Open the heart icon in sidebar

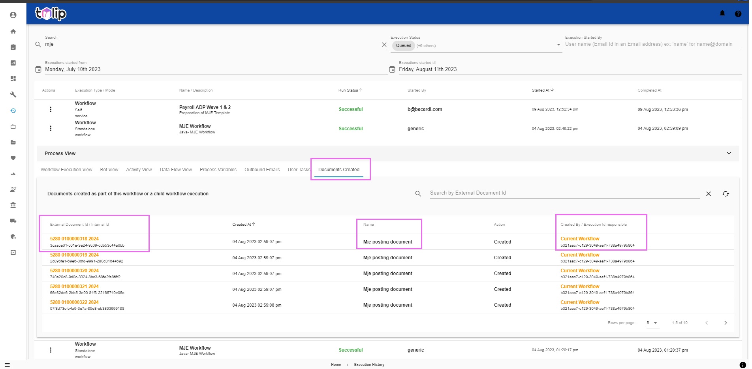click(x=13, y=158)
